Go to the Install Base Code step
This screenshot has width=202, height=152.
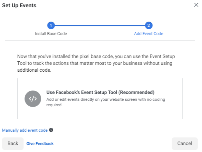[51, 34]
